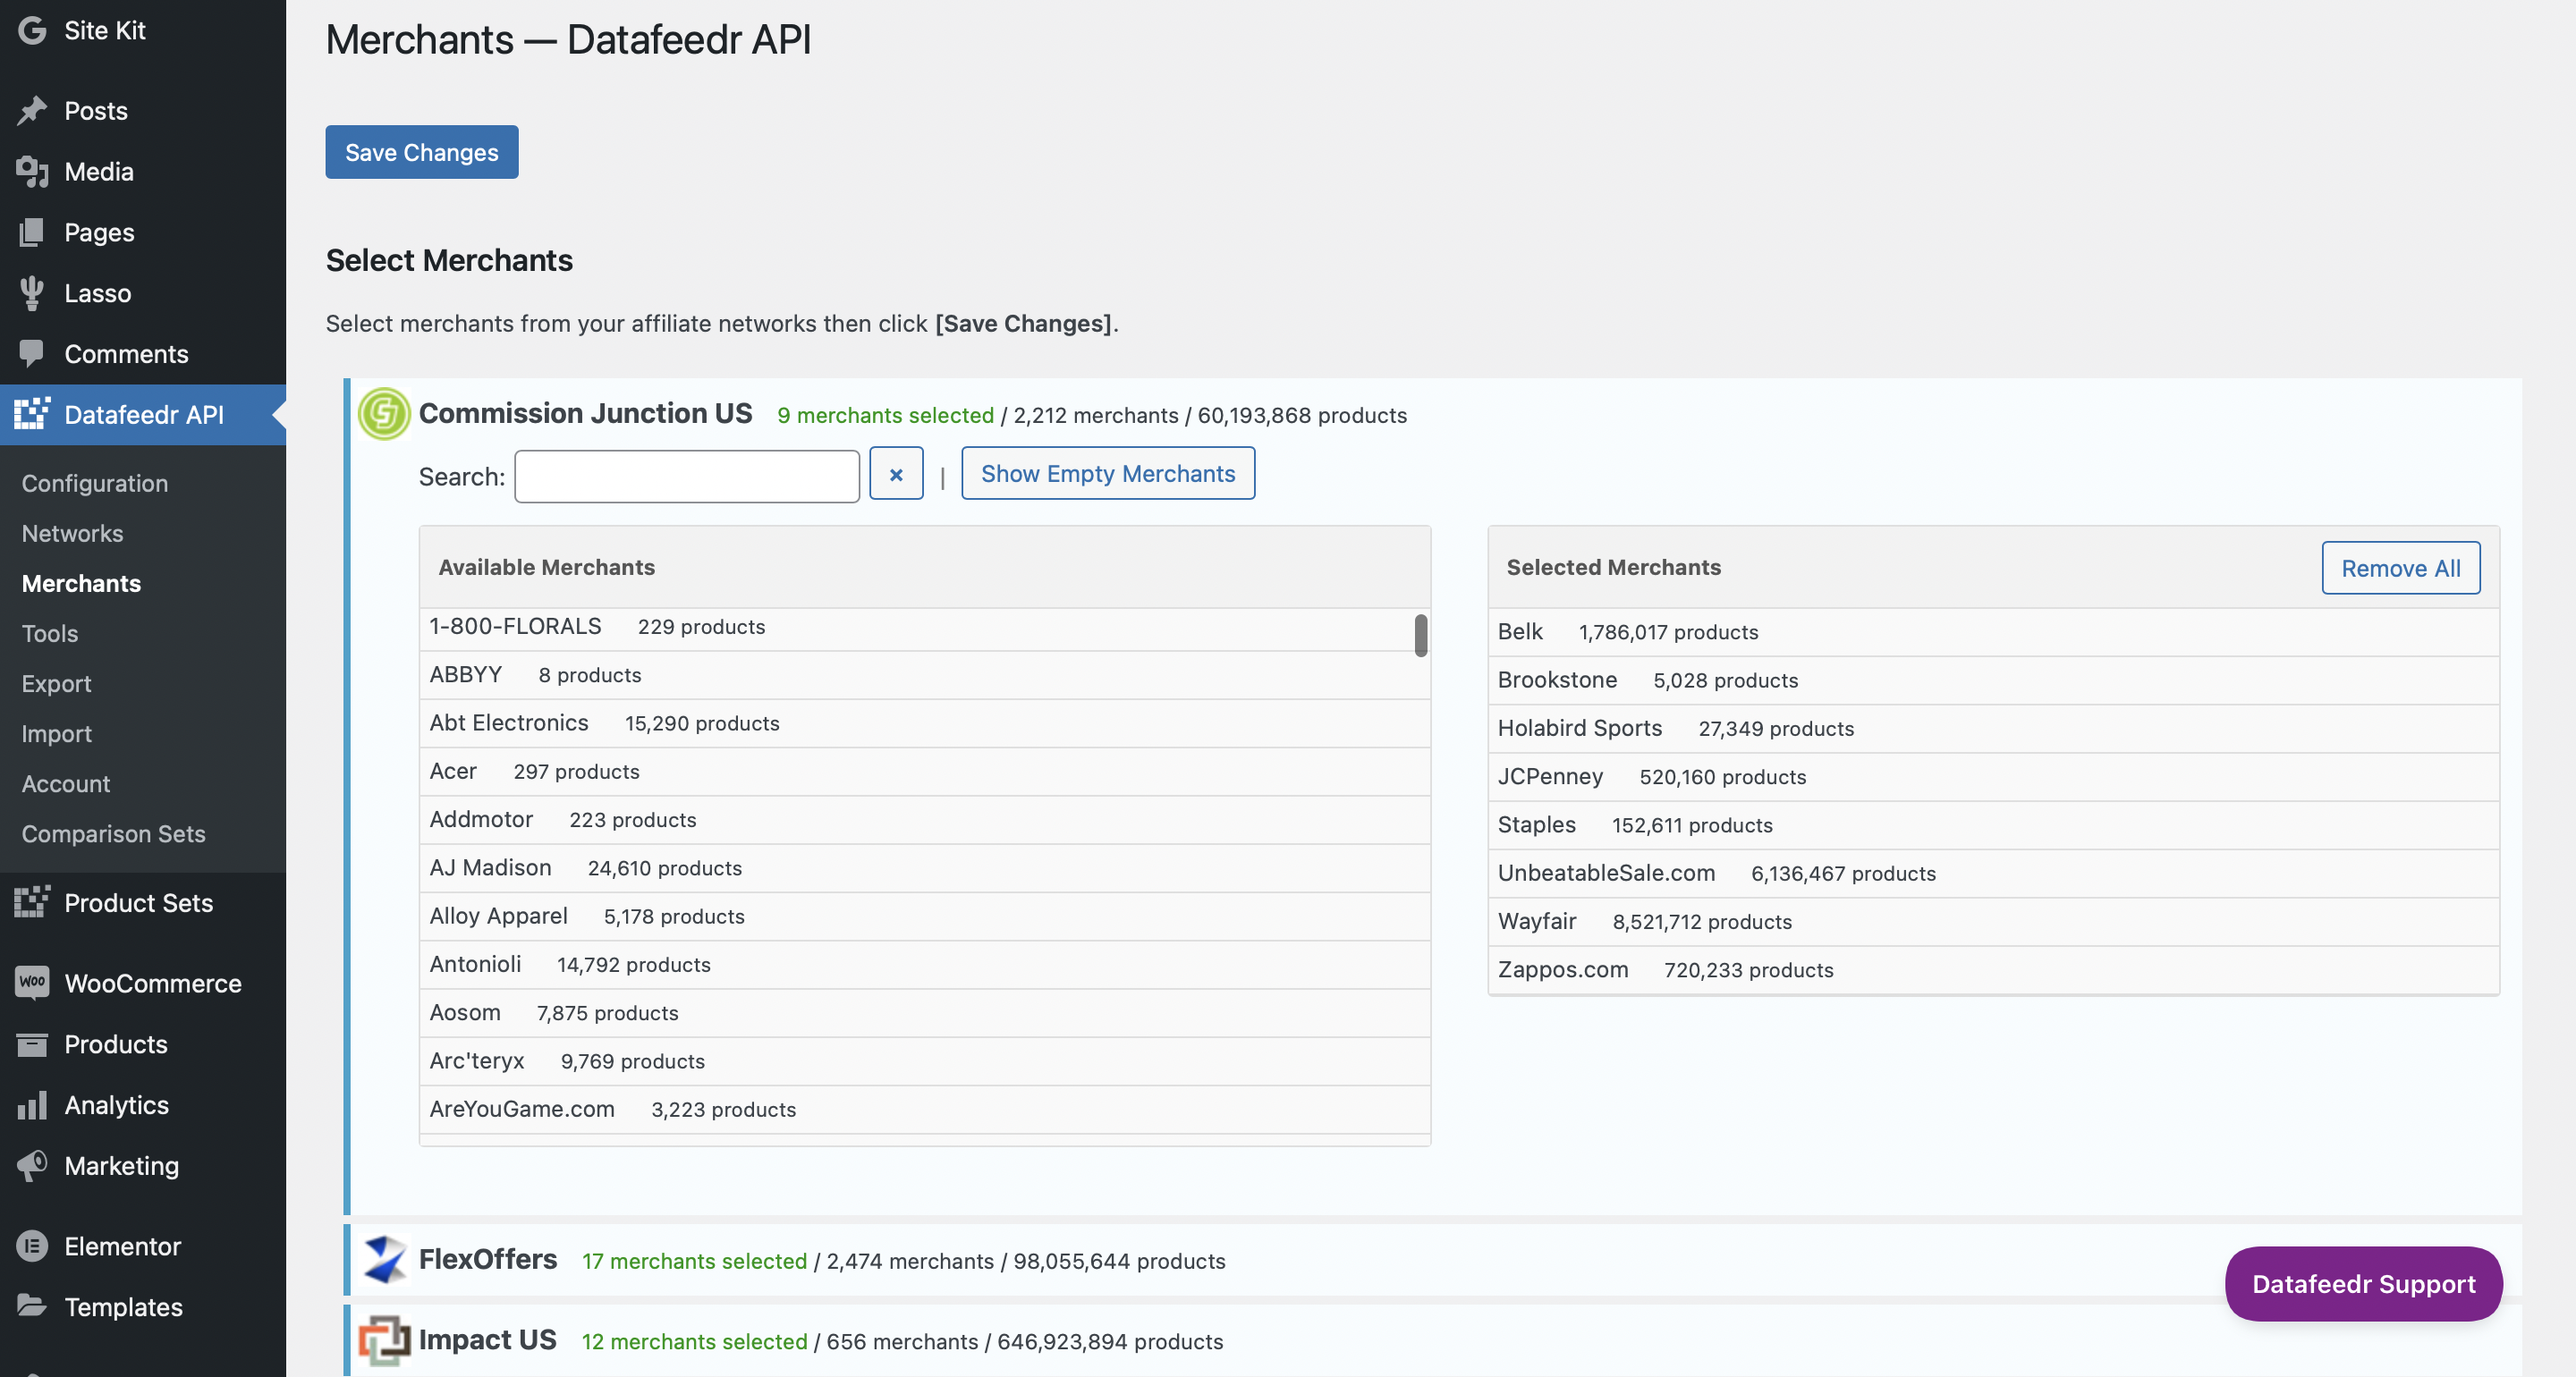This screenshot has height=1377, width=2576.
Task: Click the FlexOffers network logo
Action: [x=384, y=1259]
